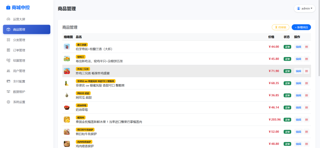Delete the 菲律宾蜂蜜凤梨 product
The width and height of the screenshot is (320, 148).
pos(306,83)
